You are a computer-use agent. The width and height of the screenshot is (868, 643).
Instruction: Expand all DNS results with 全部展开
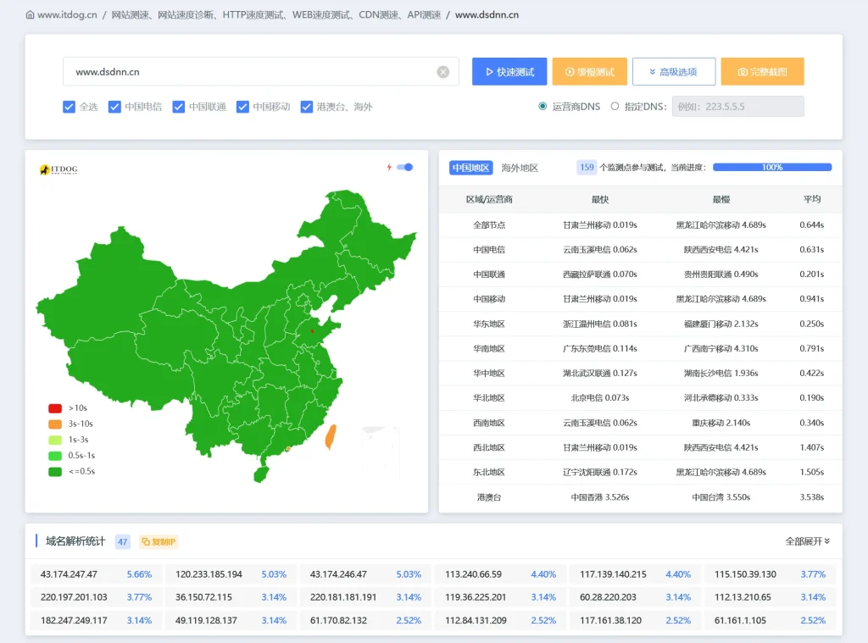click(807, 541)
